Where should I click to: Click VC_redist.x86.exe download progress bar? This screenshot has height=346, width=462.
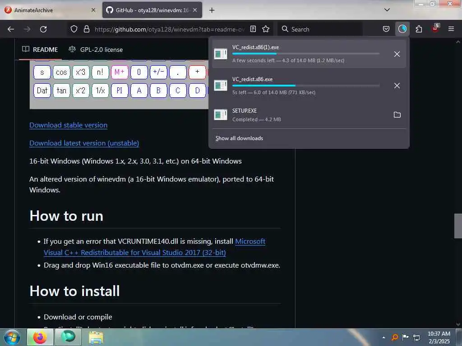click(x=305, y=86)
